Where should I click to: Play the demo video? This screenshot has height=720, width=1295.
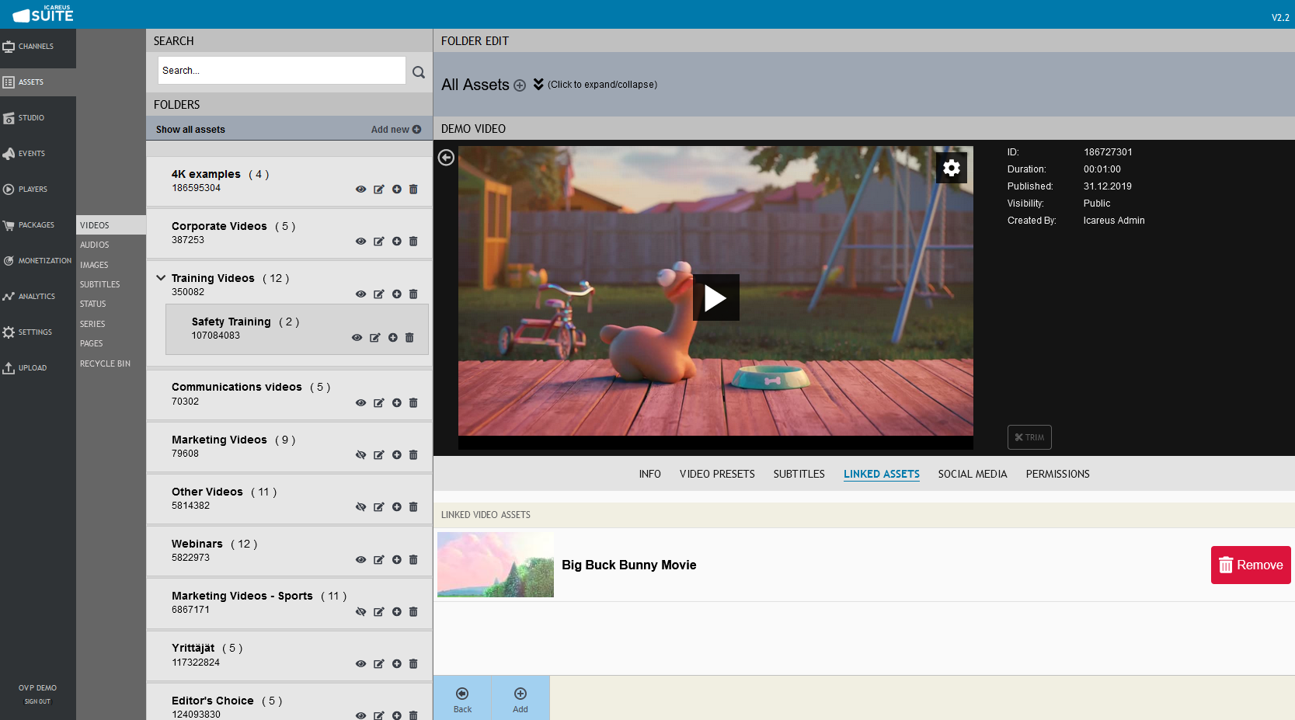click(x=715, y=297)
